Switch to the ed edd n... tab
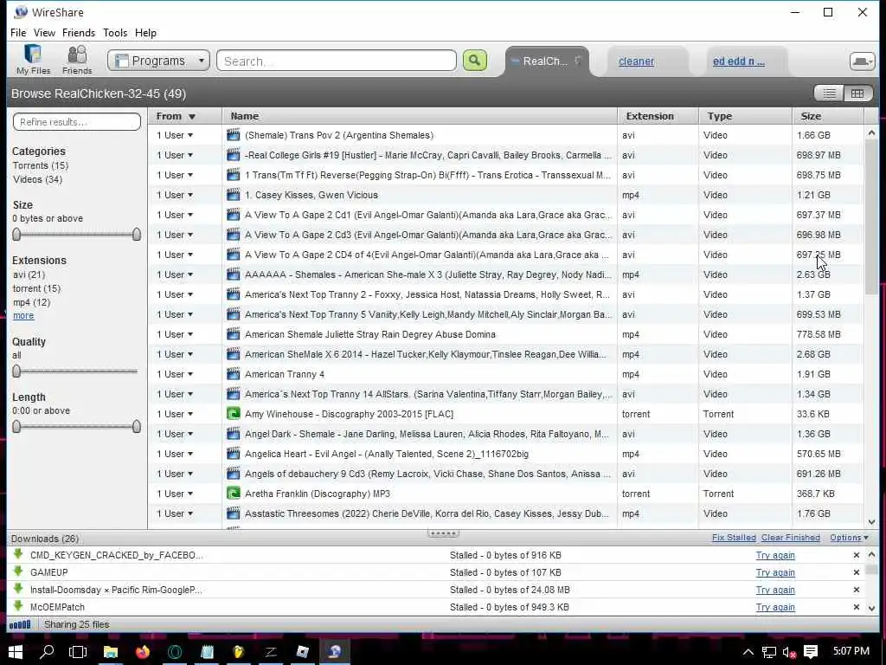 tap(739, 61)
